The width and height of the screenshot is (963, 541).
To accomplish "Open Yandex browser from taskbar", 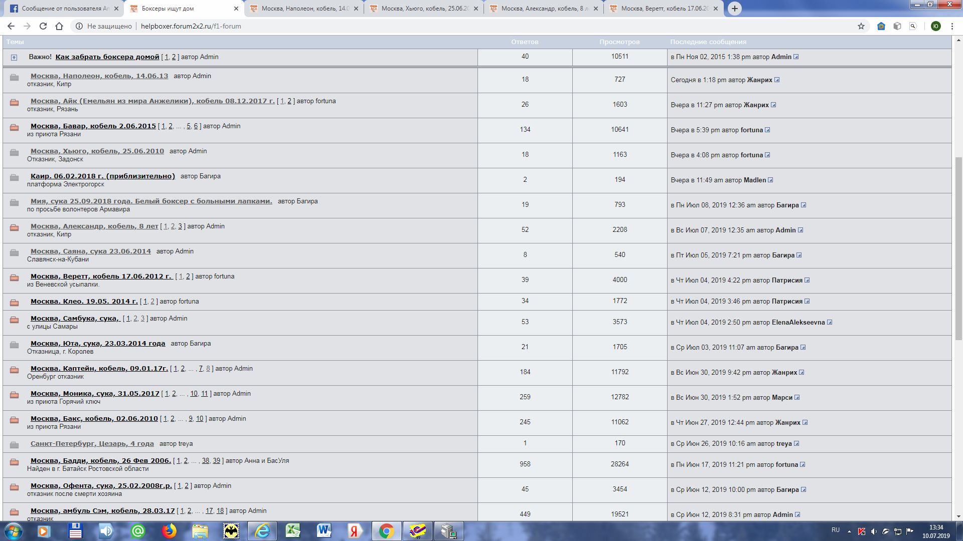I will pos(355,531).
